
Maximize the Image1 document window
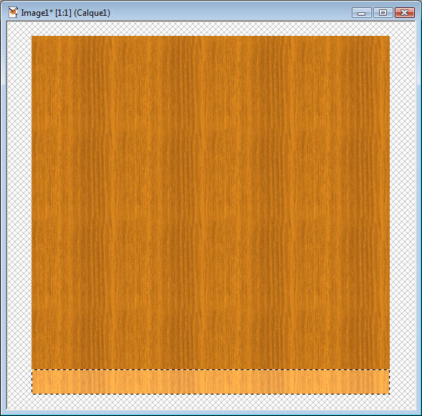point(383,13)
